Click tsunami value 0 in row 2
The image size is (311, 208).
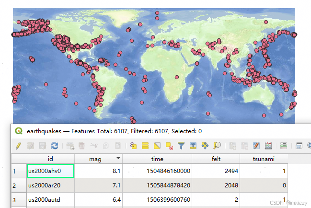pos(284,185)
